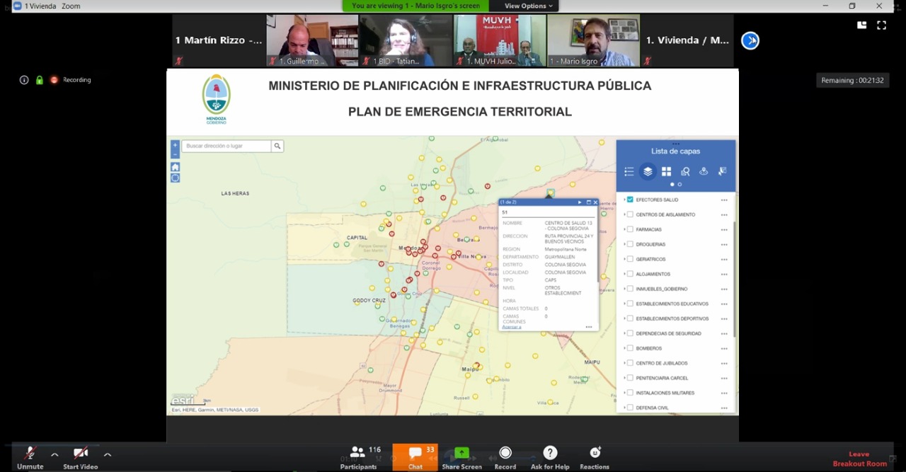Open audio options arrow next to Unmute
The width and height of the screenshot is (906, 472).
click(x=55, y=454)
